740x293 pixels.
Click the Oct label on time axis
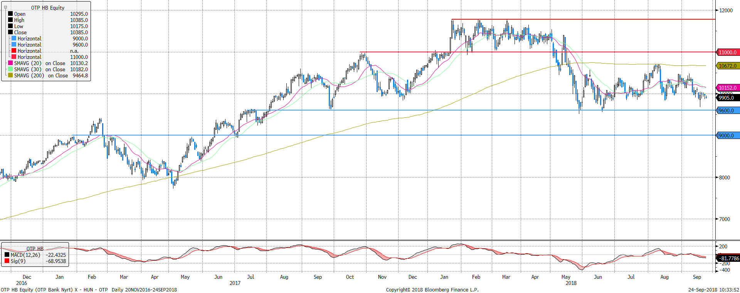[x=350, y=277]
